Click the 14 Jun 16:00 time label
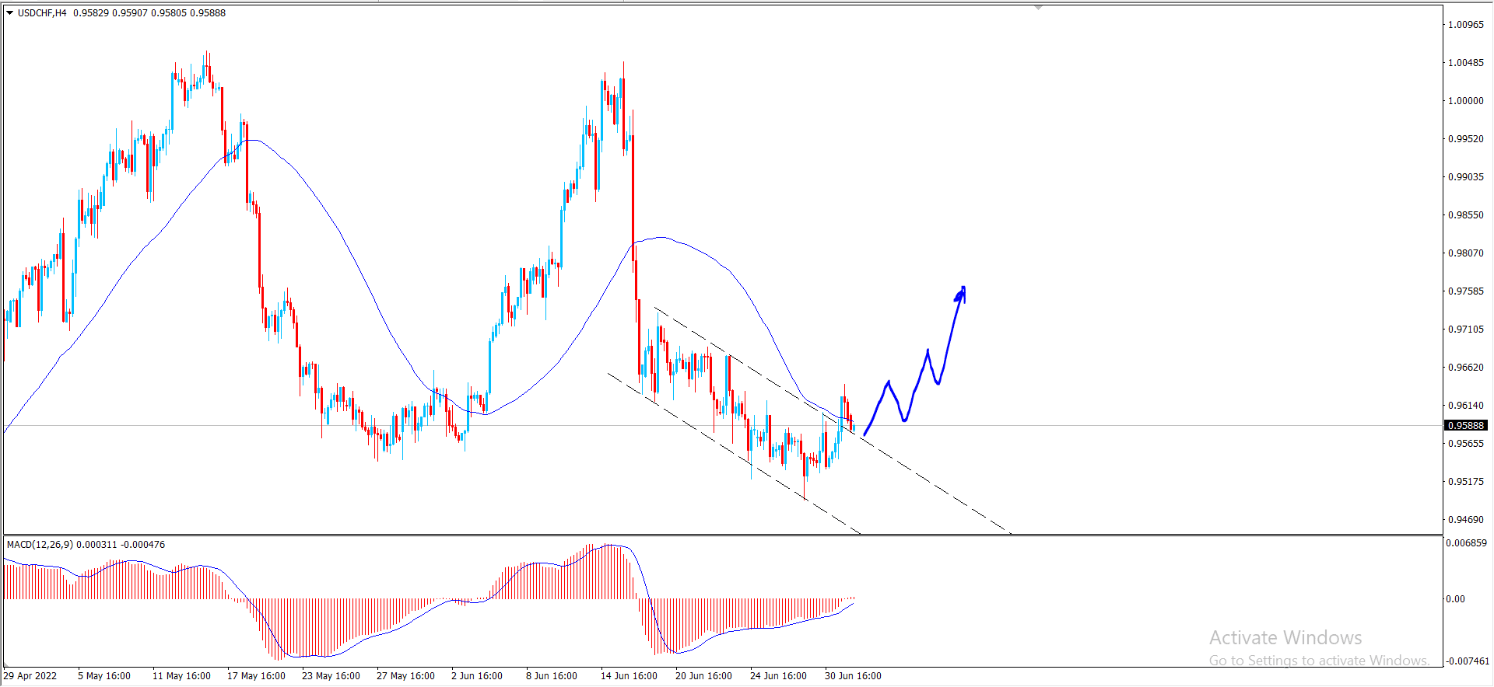Viewport: 1494px width, 687px height. tap(629, 675)
